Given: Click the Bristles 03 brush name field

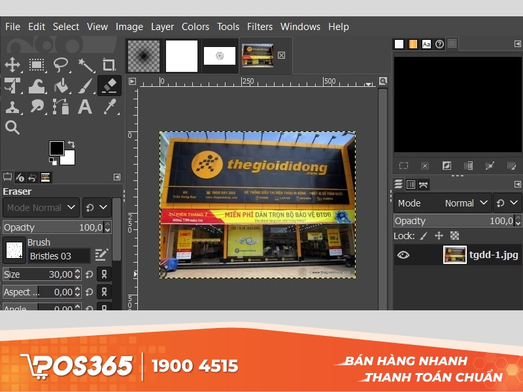Looking at the screenshot, I should tap(59, 256).
